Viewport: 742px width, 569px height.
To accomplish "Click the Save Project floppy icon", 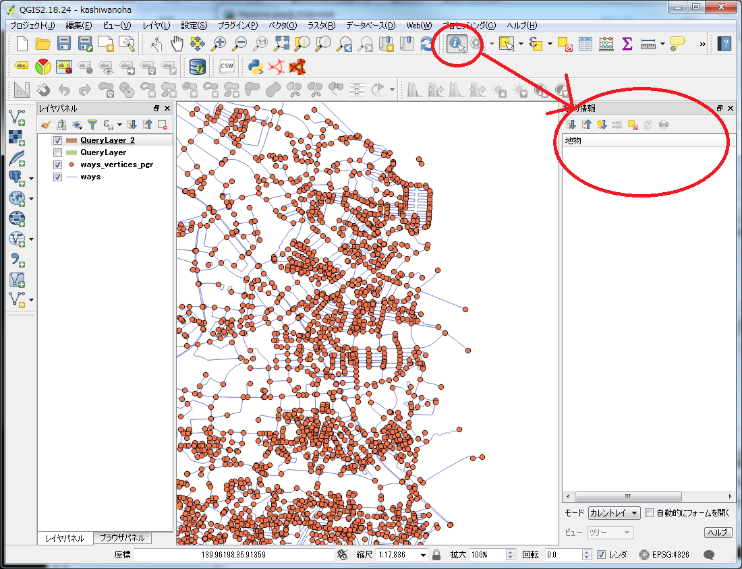I will pos(64,44).
